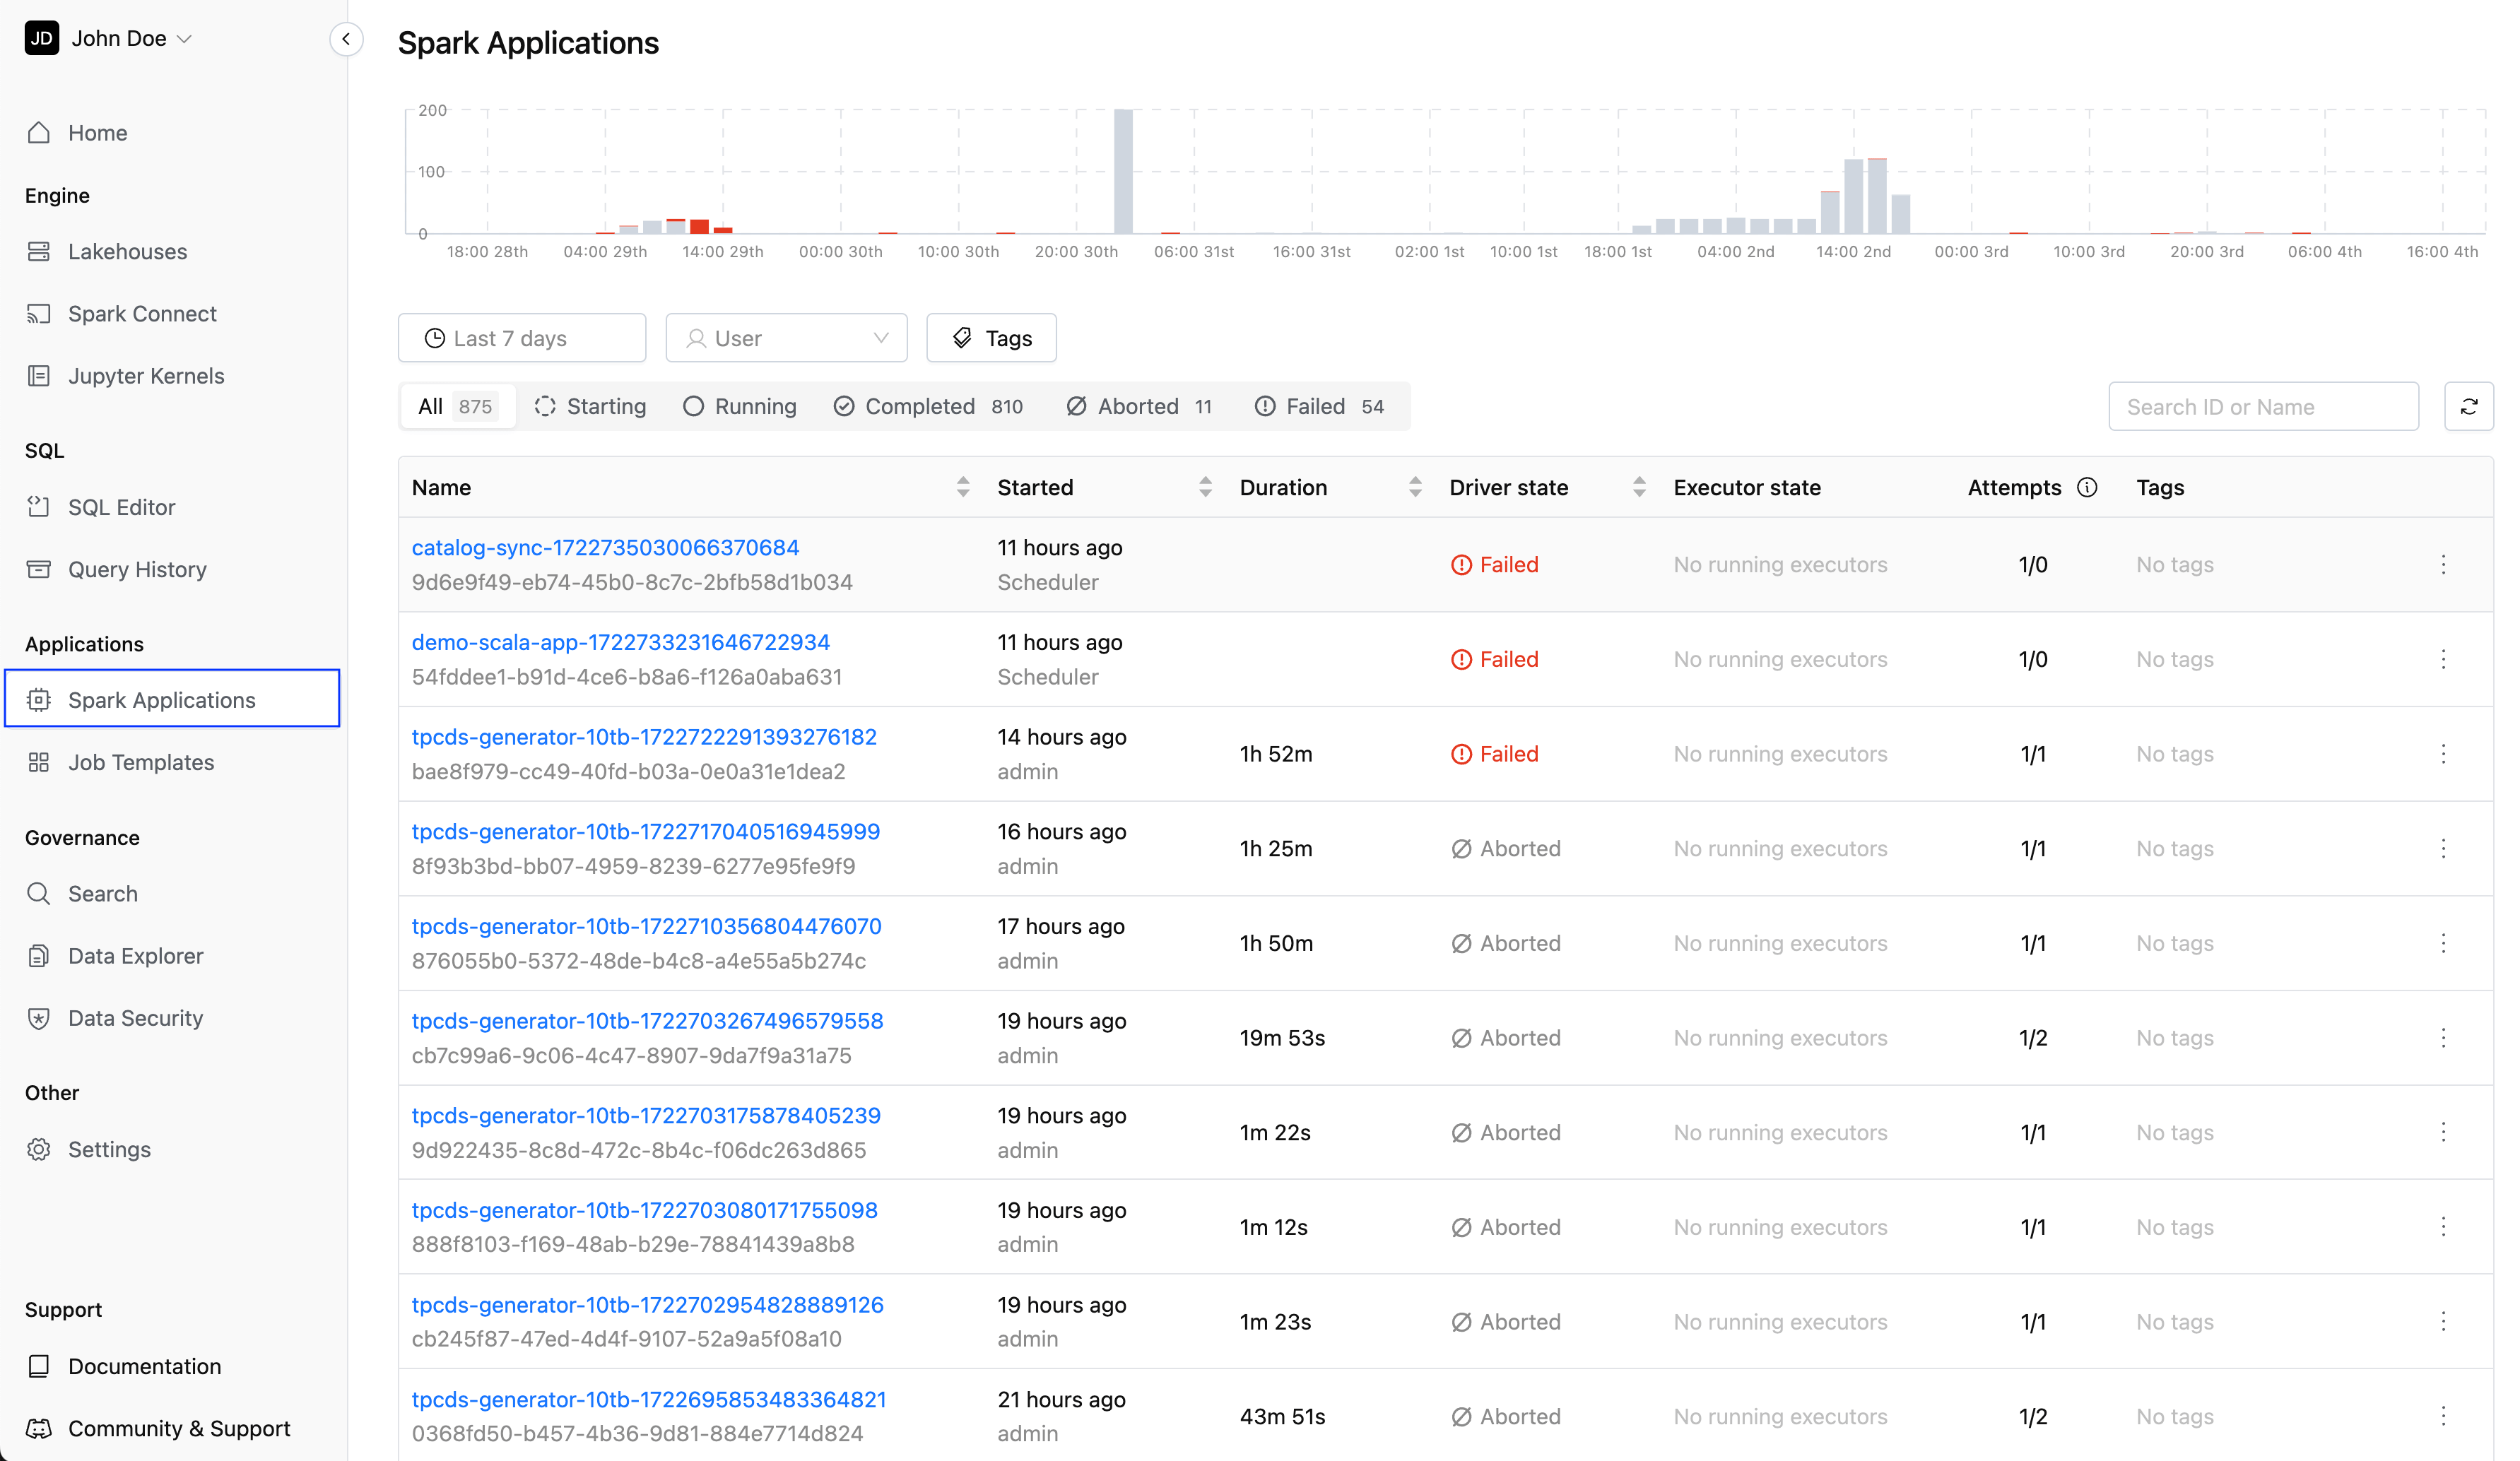Open Lakehouses from the Engine section

pos(127,252)
